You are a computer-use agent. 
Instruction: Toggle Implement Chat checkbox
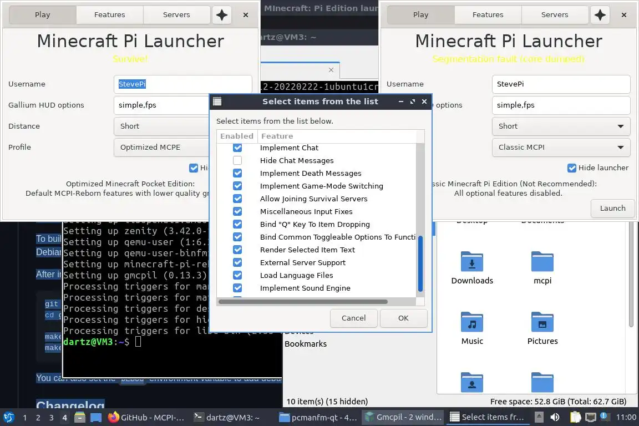point(237,148)
